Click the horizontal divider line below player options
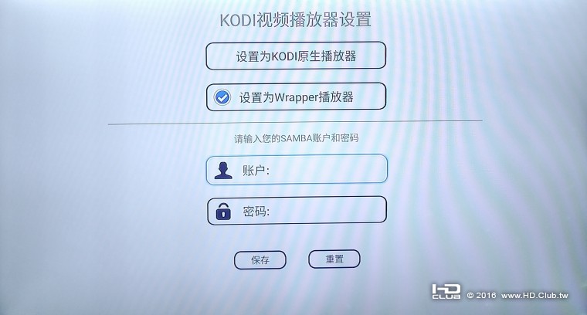Image resolution: width=587 pixels, height=315 pixels. 295,123
